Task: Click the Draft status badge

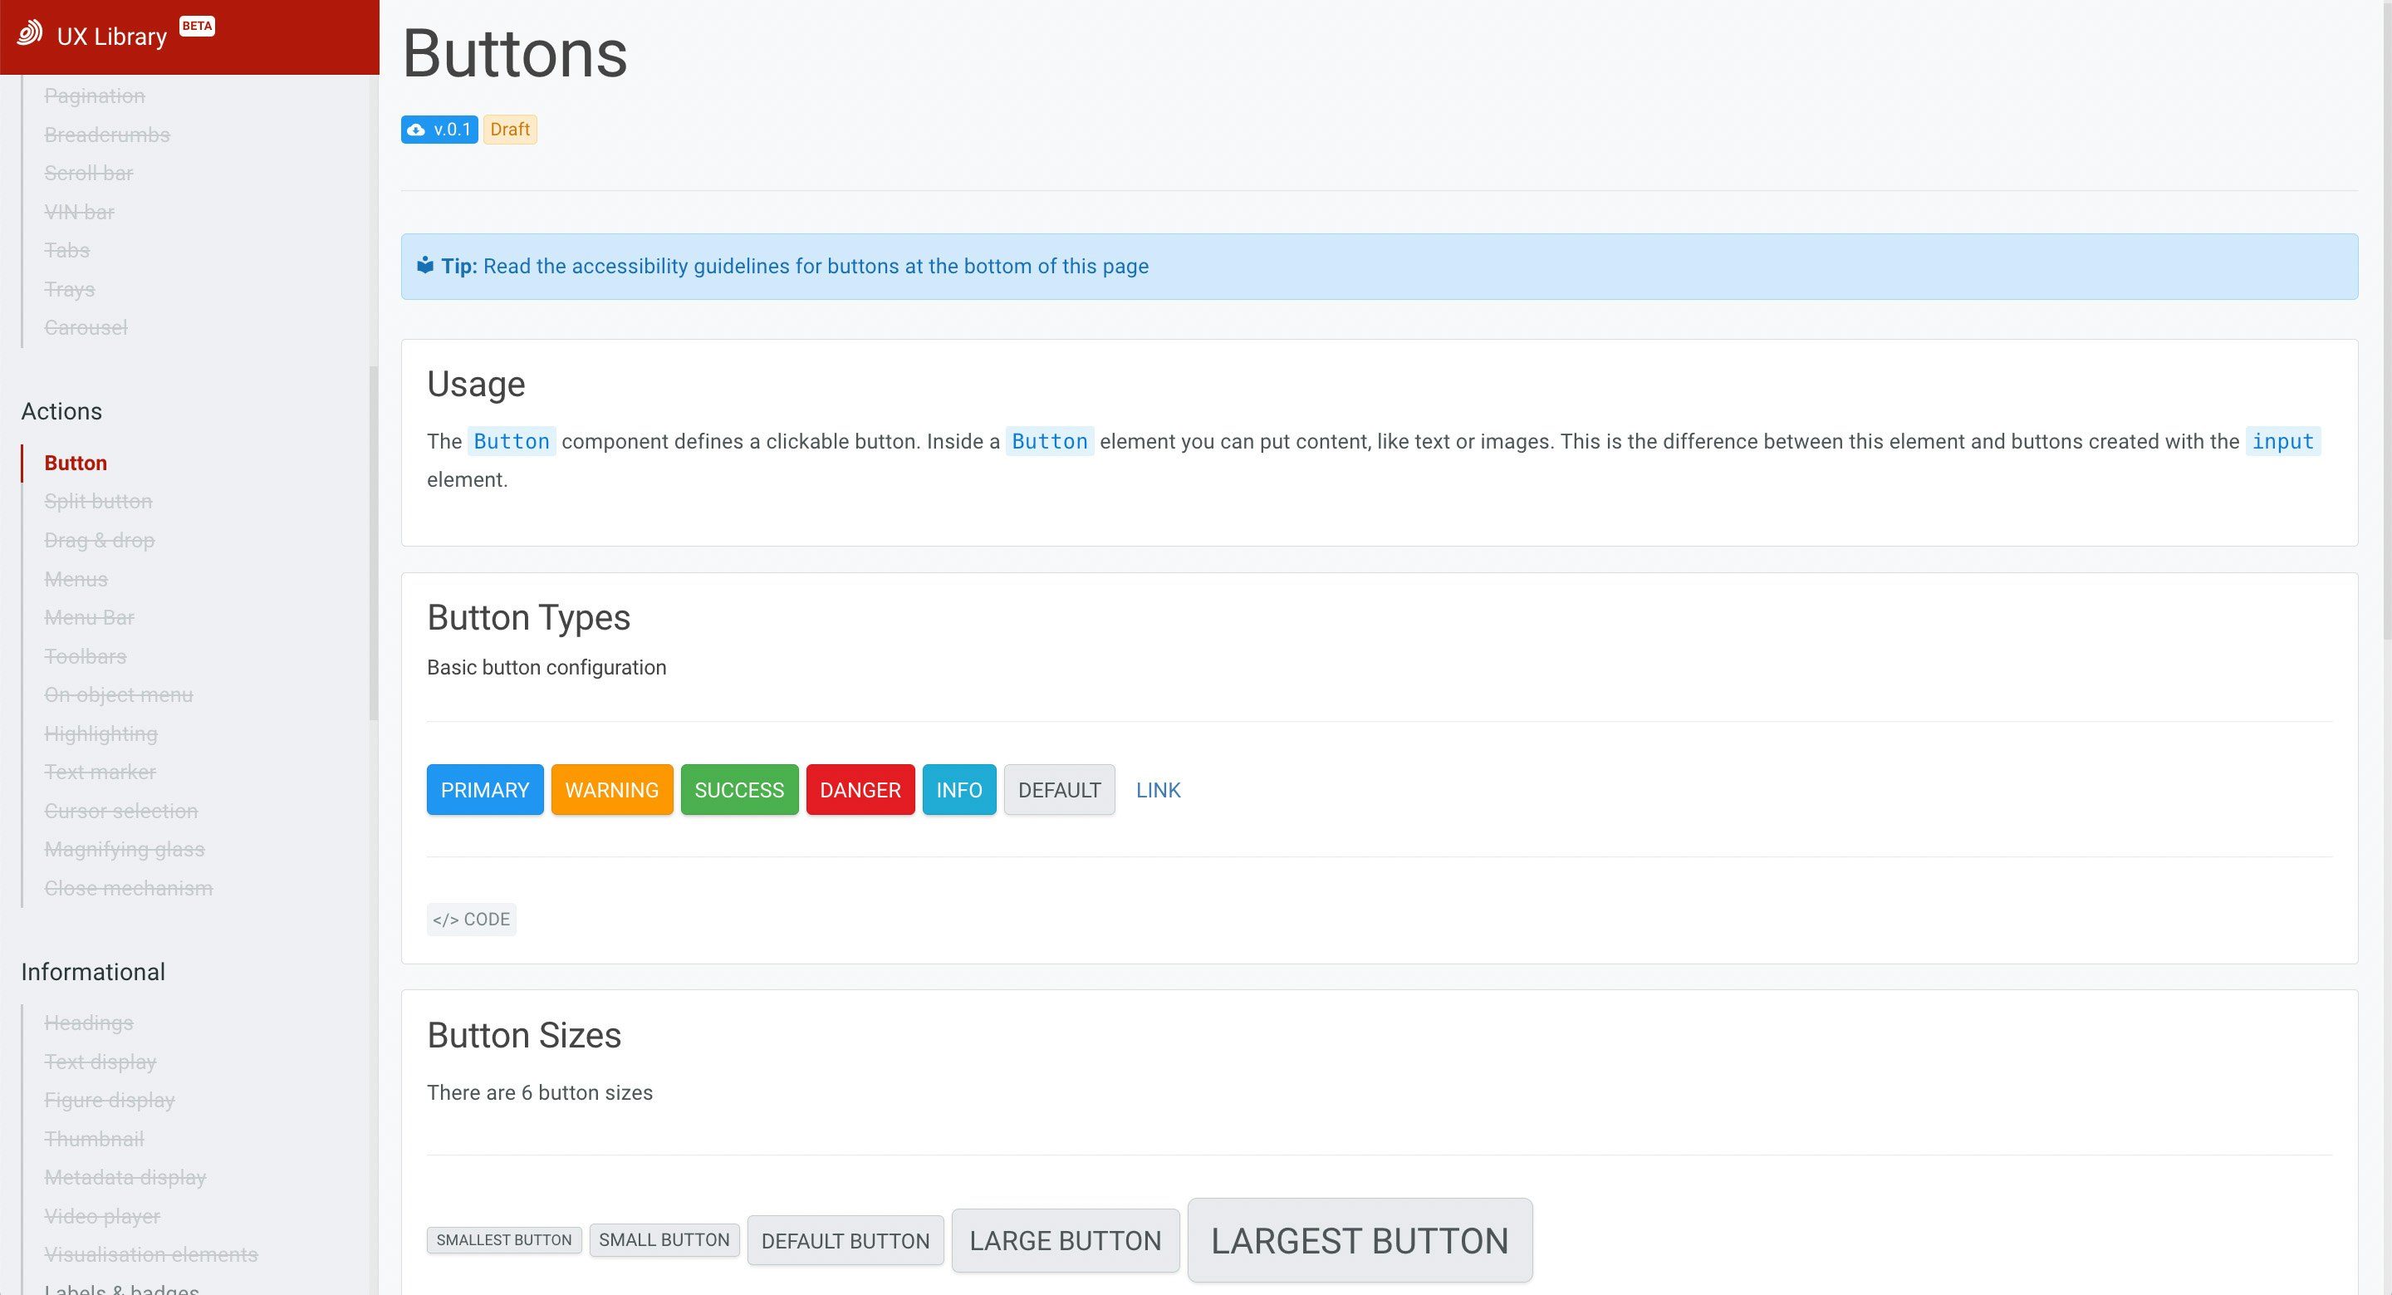Action: (x=509, y=129)
